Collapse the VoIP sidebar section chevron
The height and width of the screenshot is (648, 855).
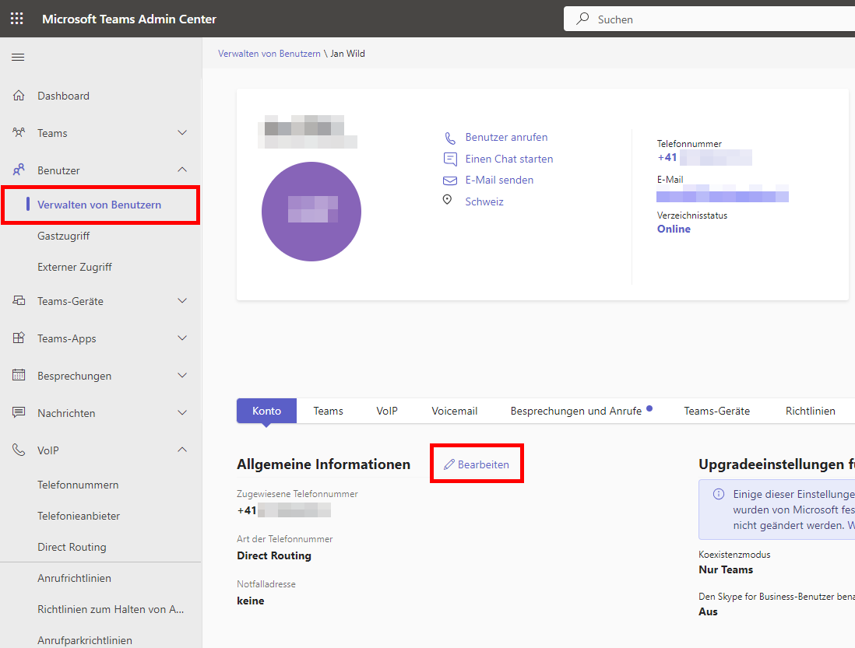[x=182, y=450]
